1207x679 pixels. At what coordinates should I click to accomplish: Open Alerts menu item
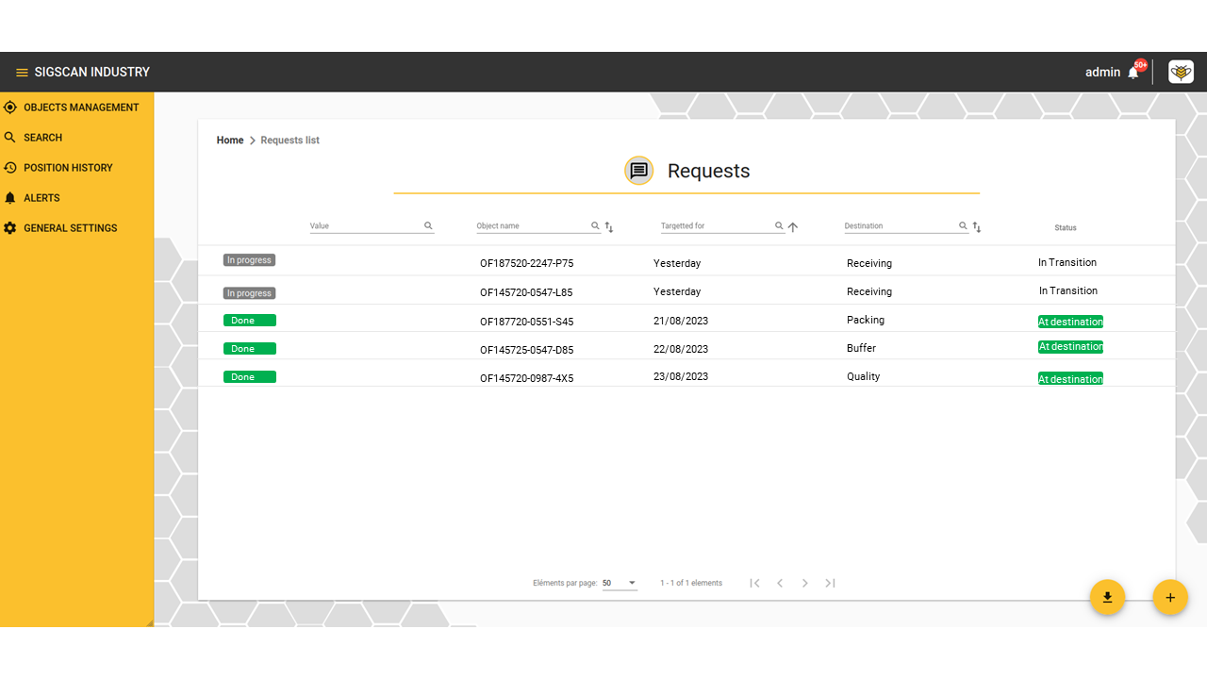(x=41, y=198)
